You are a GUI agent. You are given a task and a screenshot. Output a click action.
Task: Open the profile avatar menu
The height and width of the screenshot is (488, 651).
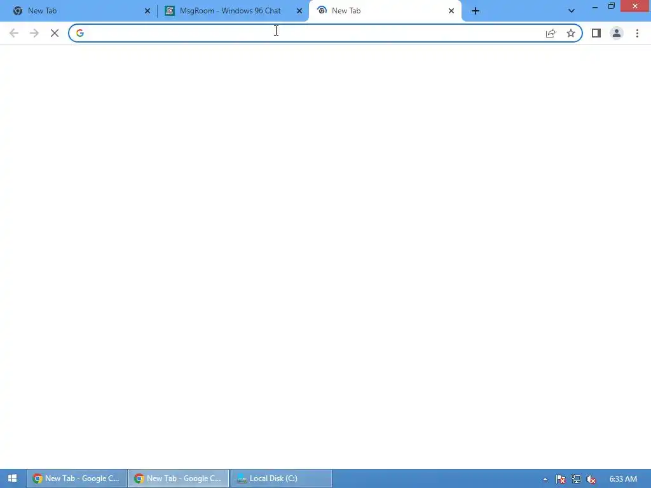[617, 33]
